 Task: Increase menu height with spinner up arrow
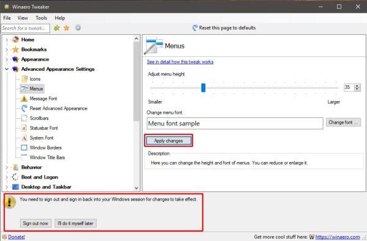[x=357, y=86]
